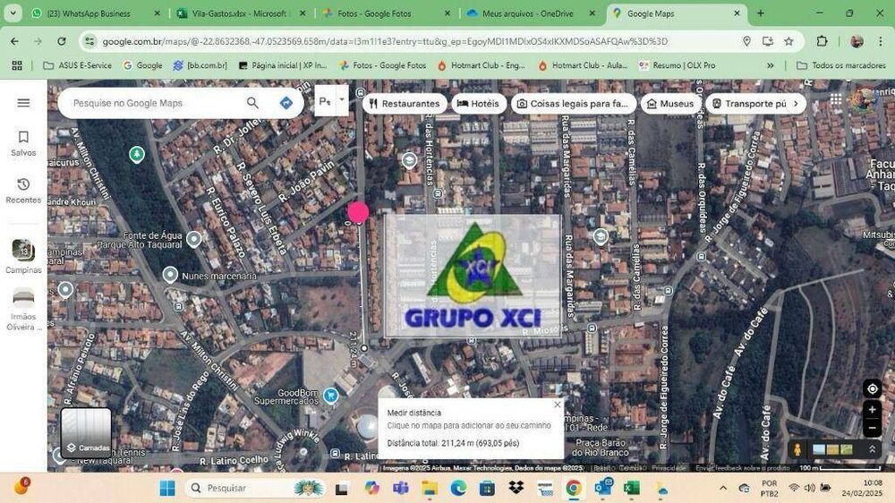
Task: Show hidden system tray icons
Action: coord(723,488)
